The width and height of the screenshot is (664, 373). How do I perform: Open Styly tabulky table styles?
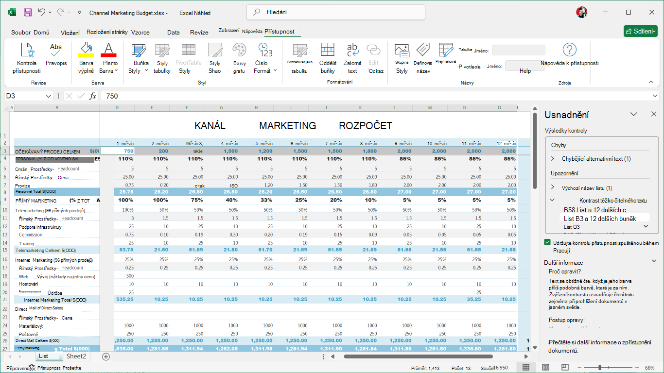coord(162,58)
